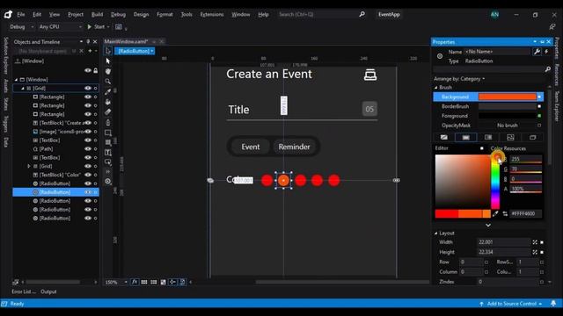Screen dimensions: 563x316
Task: Click the Properties wrench icon
Action: [x=537, y=52]
